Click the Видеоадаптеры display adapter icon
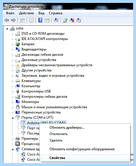The image size is (136, 166). pyautogui.click(x=18, y=49)
